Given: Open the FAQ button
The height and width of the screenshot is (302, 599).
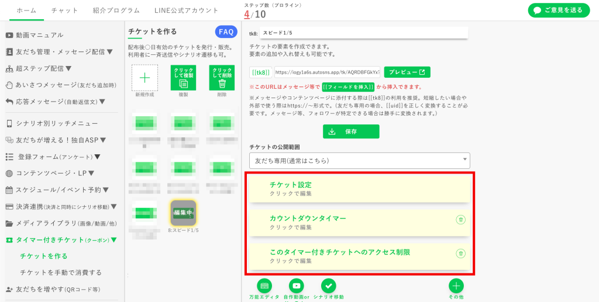Looking at the screenshot, I should click(226, 32).
